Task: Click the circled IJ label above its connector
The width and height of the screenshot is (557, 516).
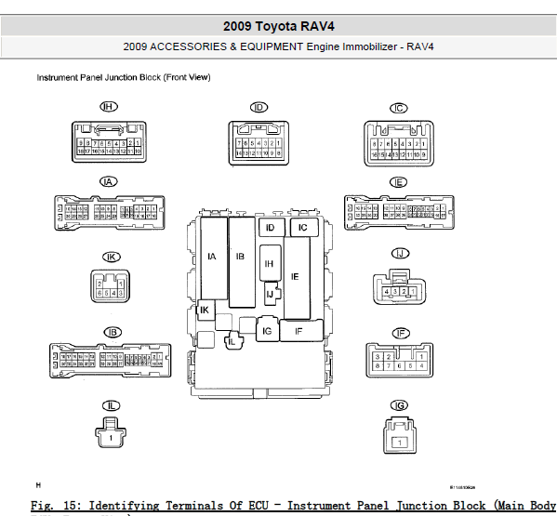Action: (x=401, y=254)
